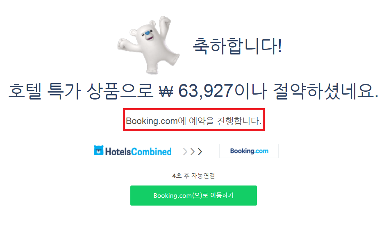384x233 pixels.
Task: Click the dark rightmost chevron arrow
Action: [200, 152]
